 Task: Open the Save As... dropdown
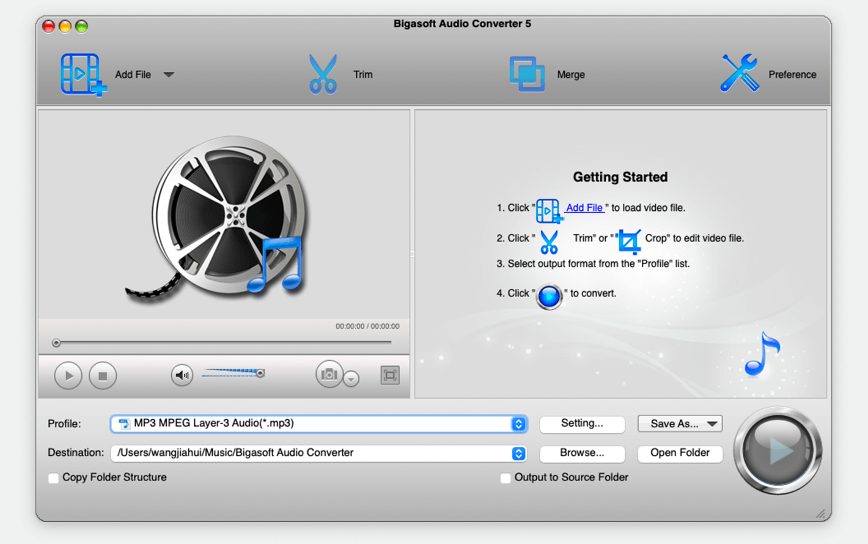680,424
